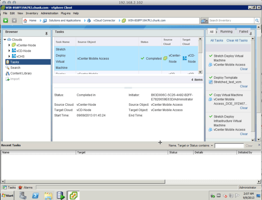Click the Tasks clipboard icon in Browser

pyautogui.click(x=7, y=62)
